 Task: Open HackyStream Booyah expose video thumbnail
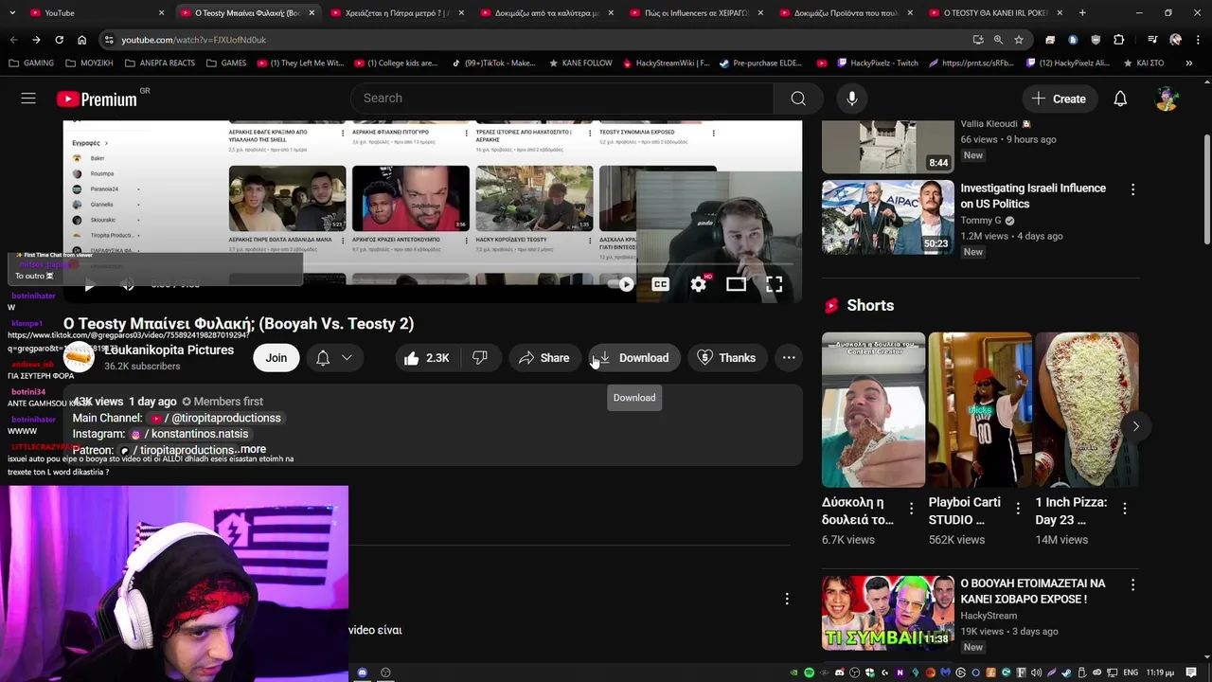887,612
